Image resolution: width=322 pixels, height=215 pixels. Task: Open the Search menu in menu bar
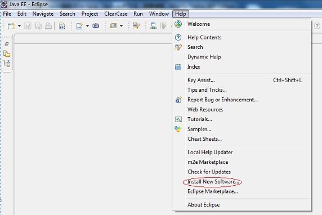(x=68, y=14)
